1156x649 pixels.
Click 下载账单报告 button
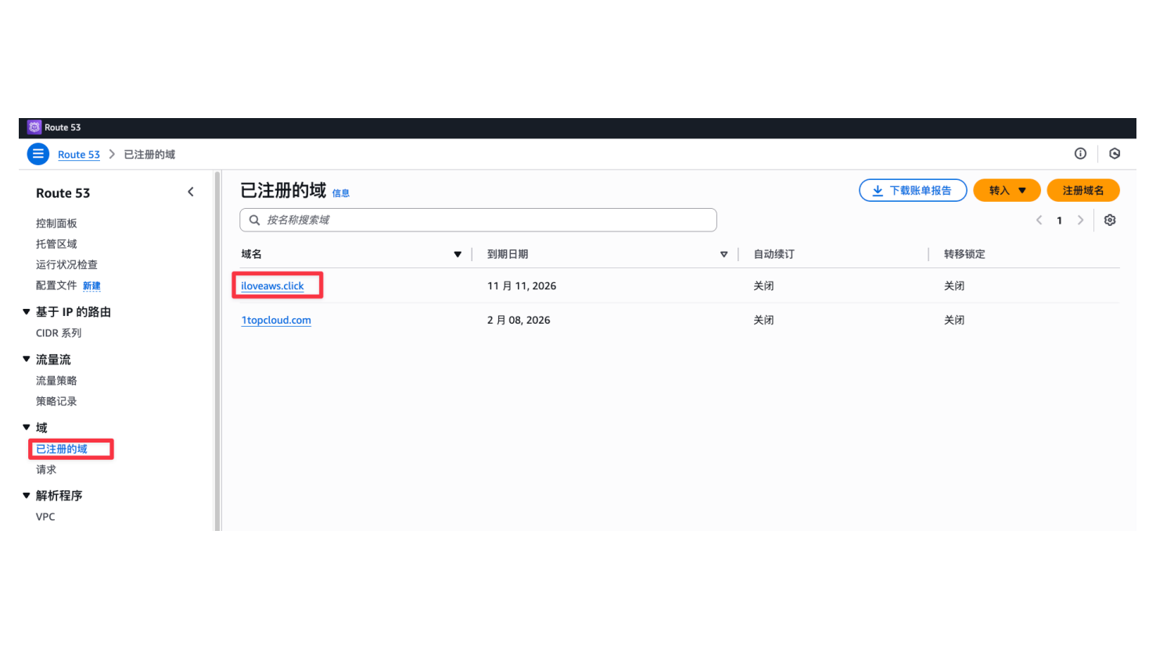coord(912,191)
